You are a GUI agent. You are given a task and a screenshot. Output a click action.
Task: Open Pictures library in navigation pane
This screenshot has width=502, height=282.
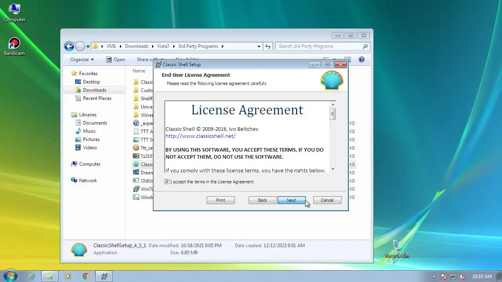point(91,139)
